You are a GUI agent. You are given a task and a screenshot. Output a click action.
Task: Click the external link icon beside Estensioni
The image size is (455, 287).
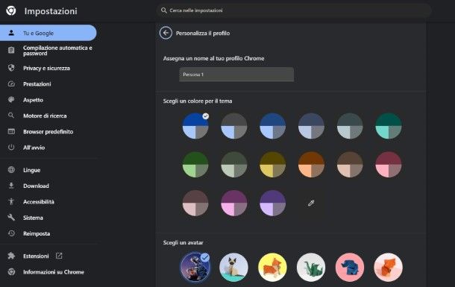tap(59, 256)
